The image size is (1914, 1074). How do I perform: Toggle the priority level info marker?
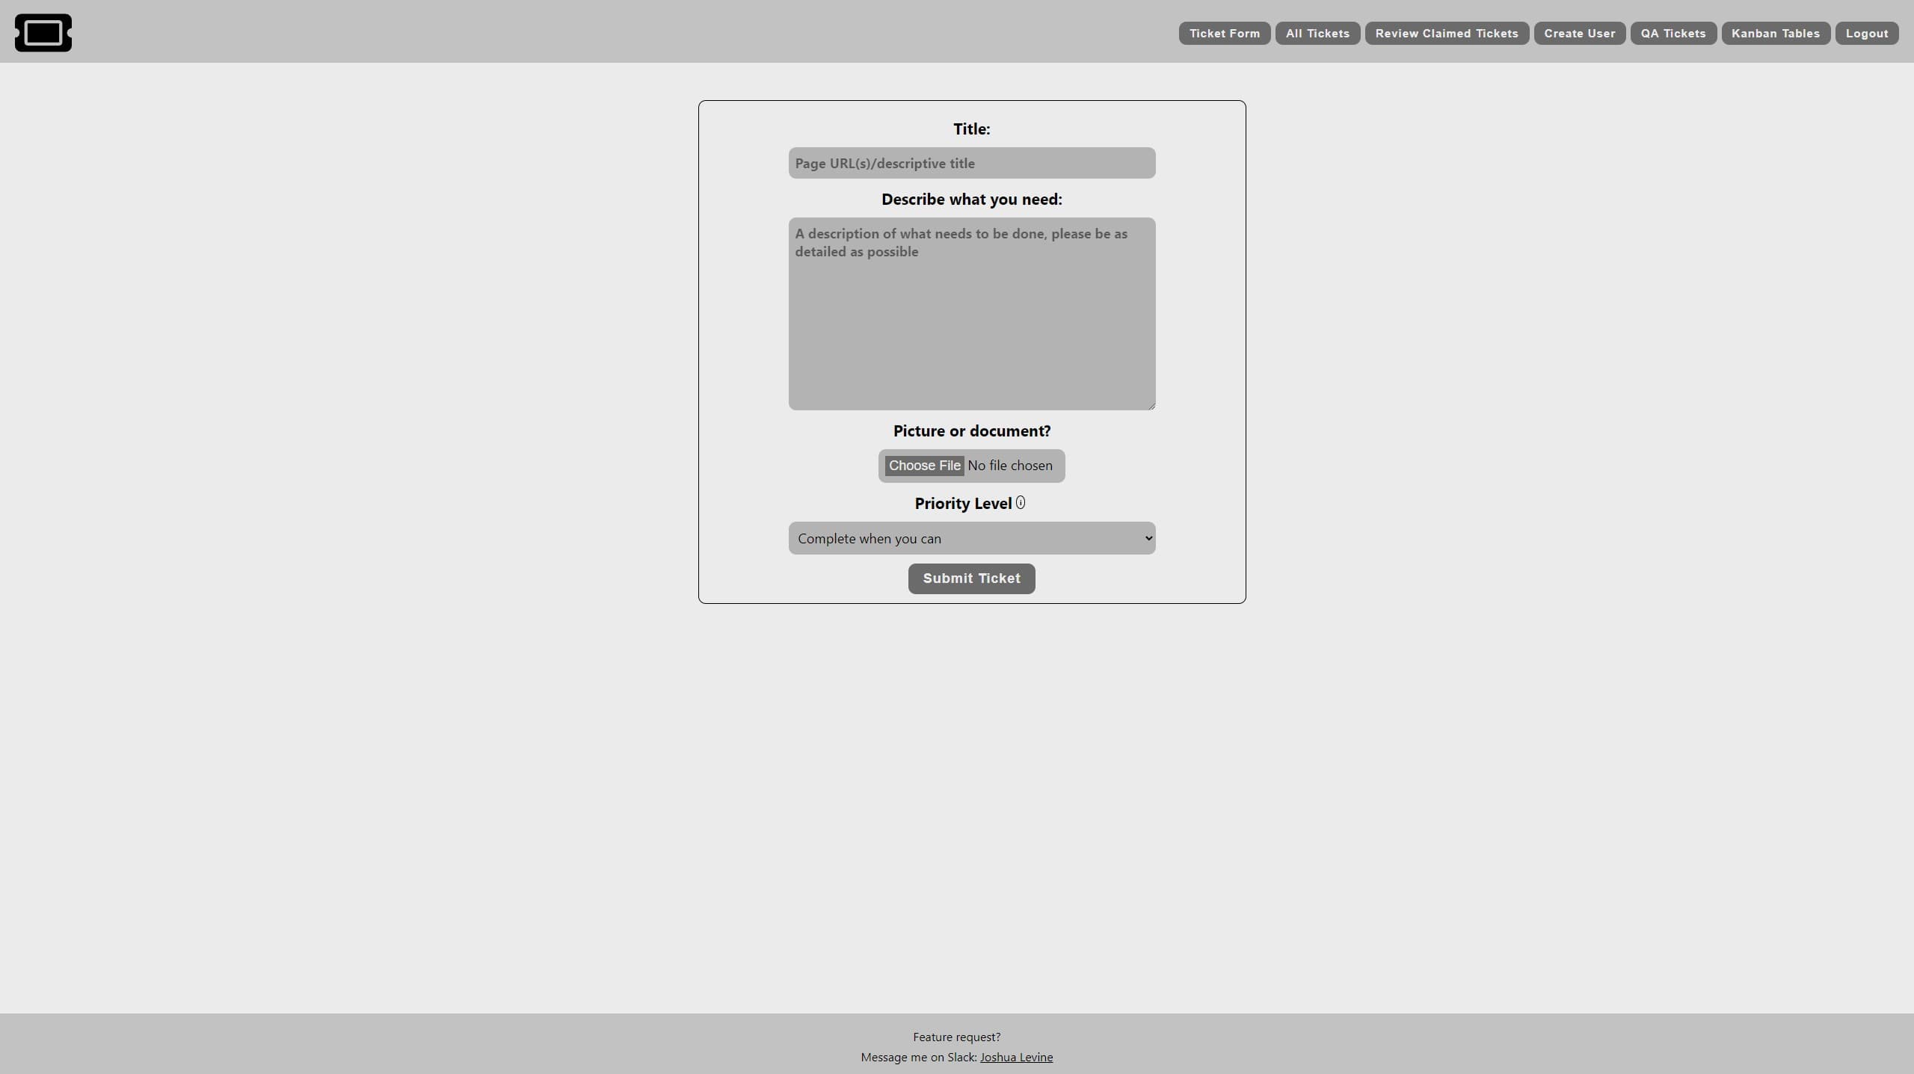(x=1021, y=502)
